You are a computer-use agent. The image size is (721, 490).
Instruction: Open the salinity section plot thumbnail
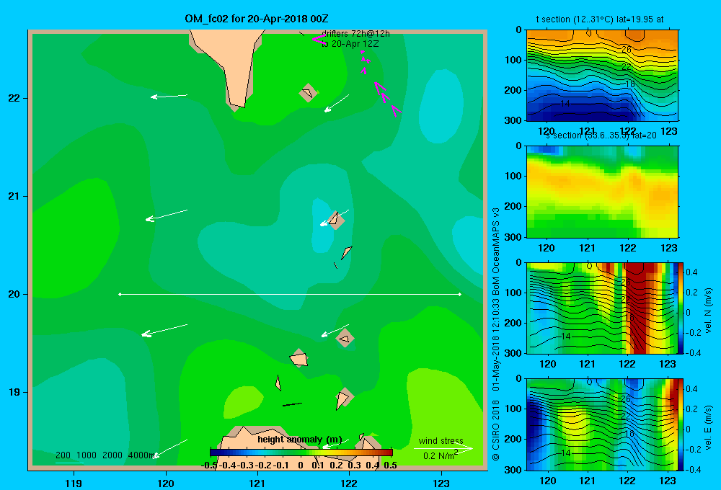coord(602,192)
